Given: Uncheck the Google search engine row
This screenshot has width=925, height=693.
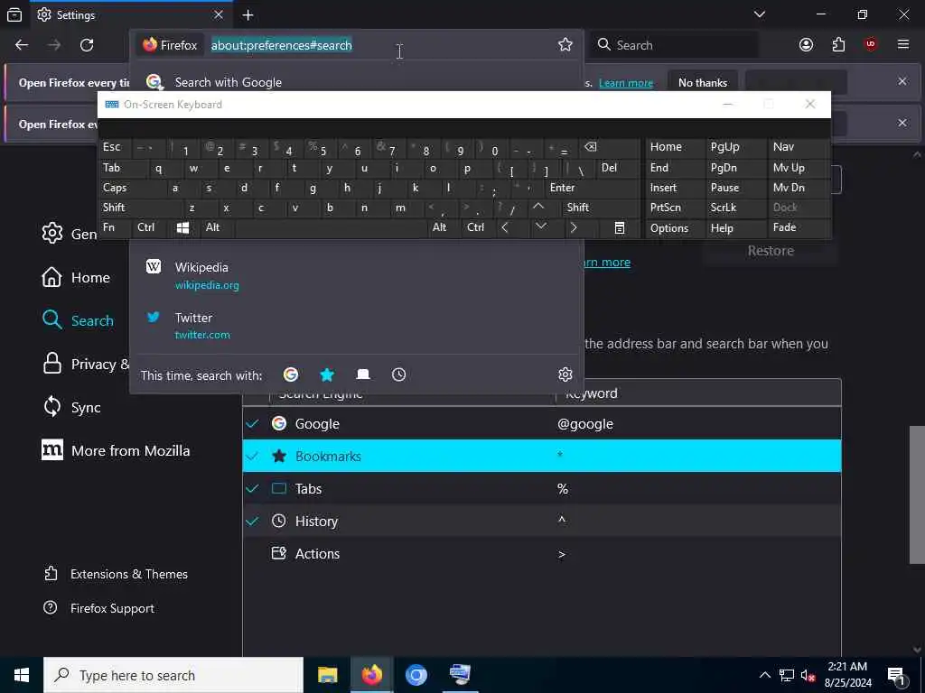Looking at the screenshot, I should (x=253, y=424).
